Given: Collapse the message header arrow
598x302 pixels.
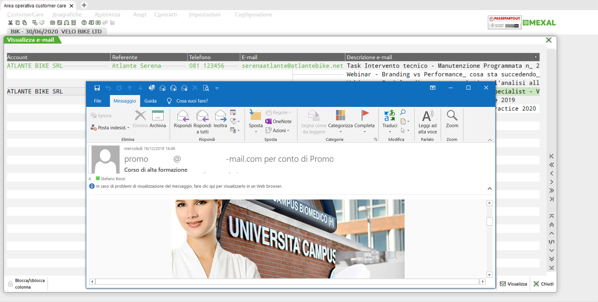Looking at the screenshot, I should (490, 189).
